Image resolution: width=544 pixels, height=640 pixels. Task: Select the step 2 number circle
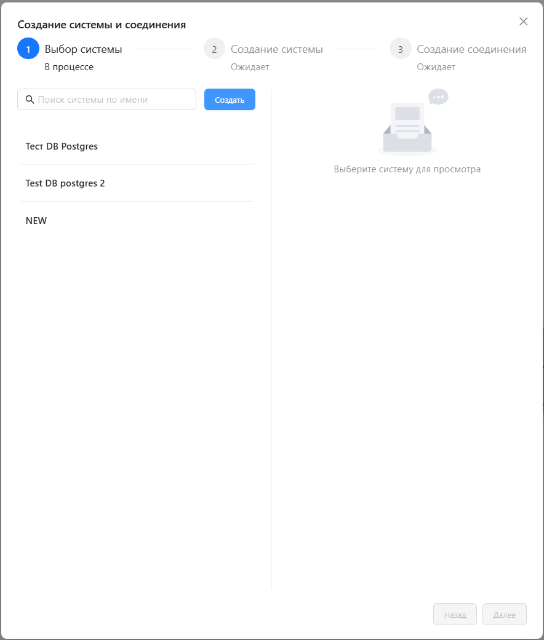pos(214,49)
